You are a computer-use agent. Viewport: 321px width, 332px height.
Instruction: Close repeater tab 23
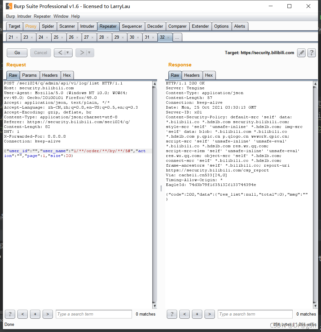coord(32,37)
